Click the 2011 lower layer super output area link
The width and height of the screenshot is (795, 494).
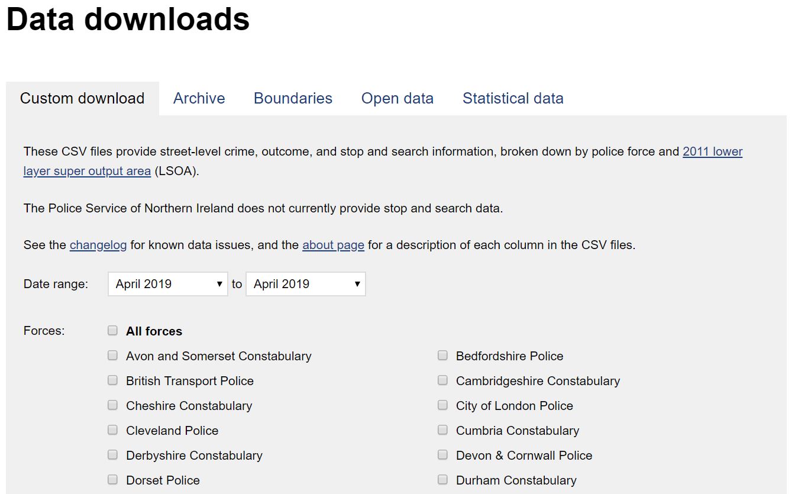(712, 151)
